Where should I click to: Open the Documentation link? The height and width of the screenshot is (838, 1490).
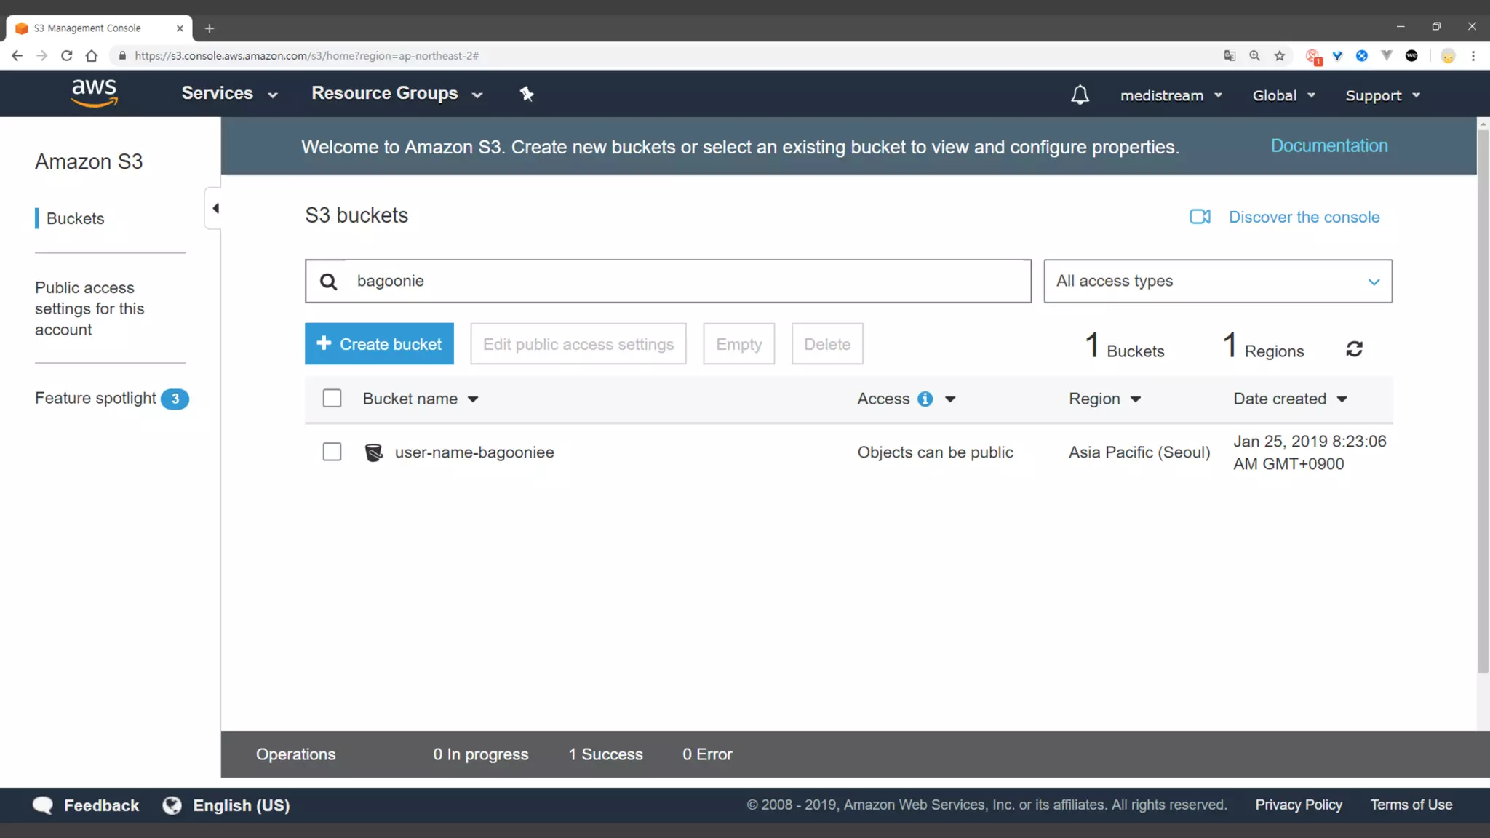(x=1328, y=145)
